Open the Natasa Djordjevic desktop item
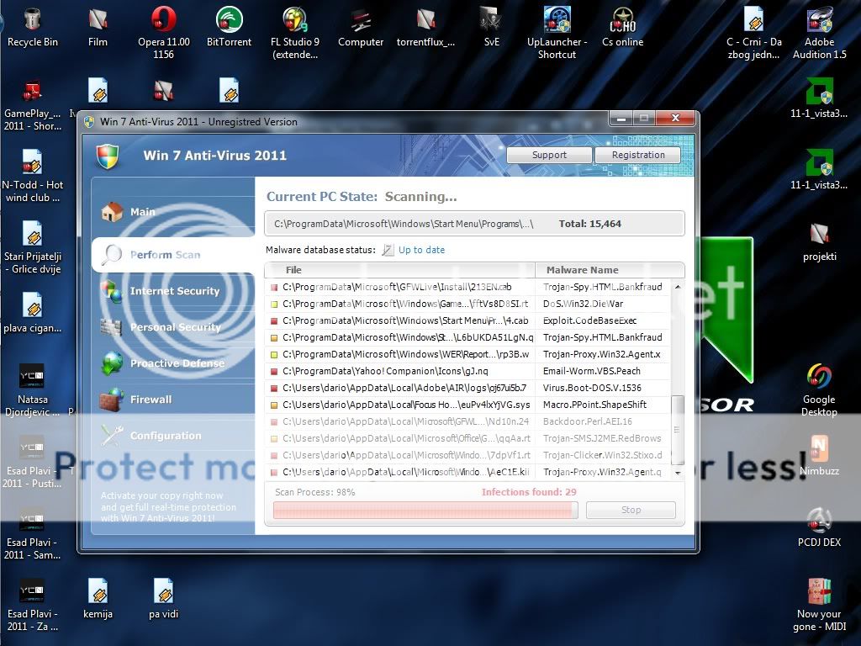 (x=33, y=390)
